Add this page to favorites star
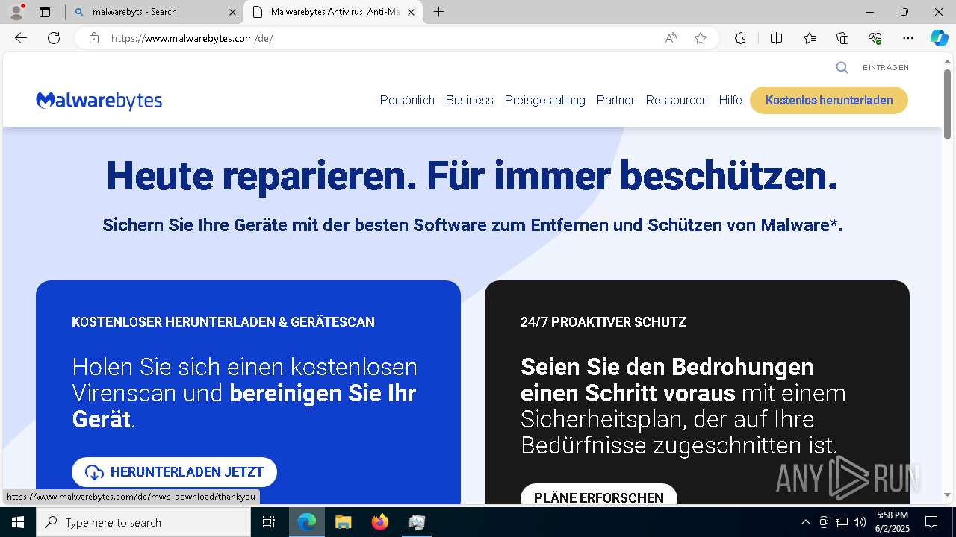This screenshot has width=956, height=537. (701, 38)
